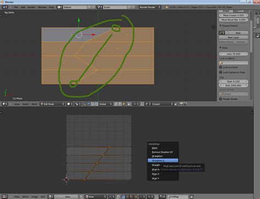Toggle the Lock Camera to View checkbox
The image size is (260, 199).
click(221, 72)
